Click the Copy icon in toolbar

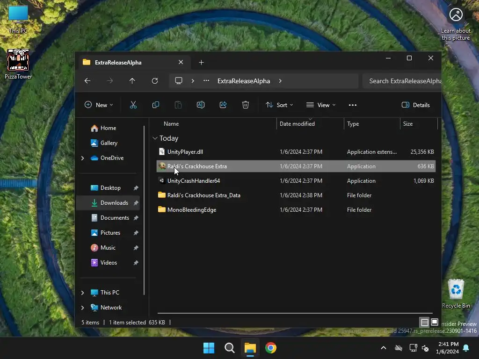(x=155, y=105)
